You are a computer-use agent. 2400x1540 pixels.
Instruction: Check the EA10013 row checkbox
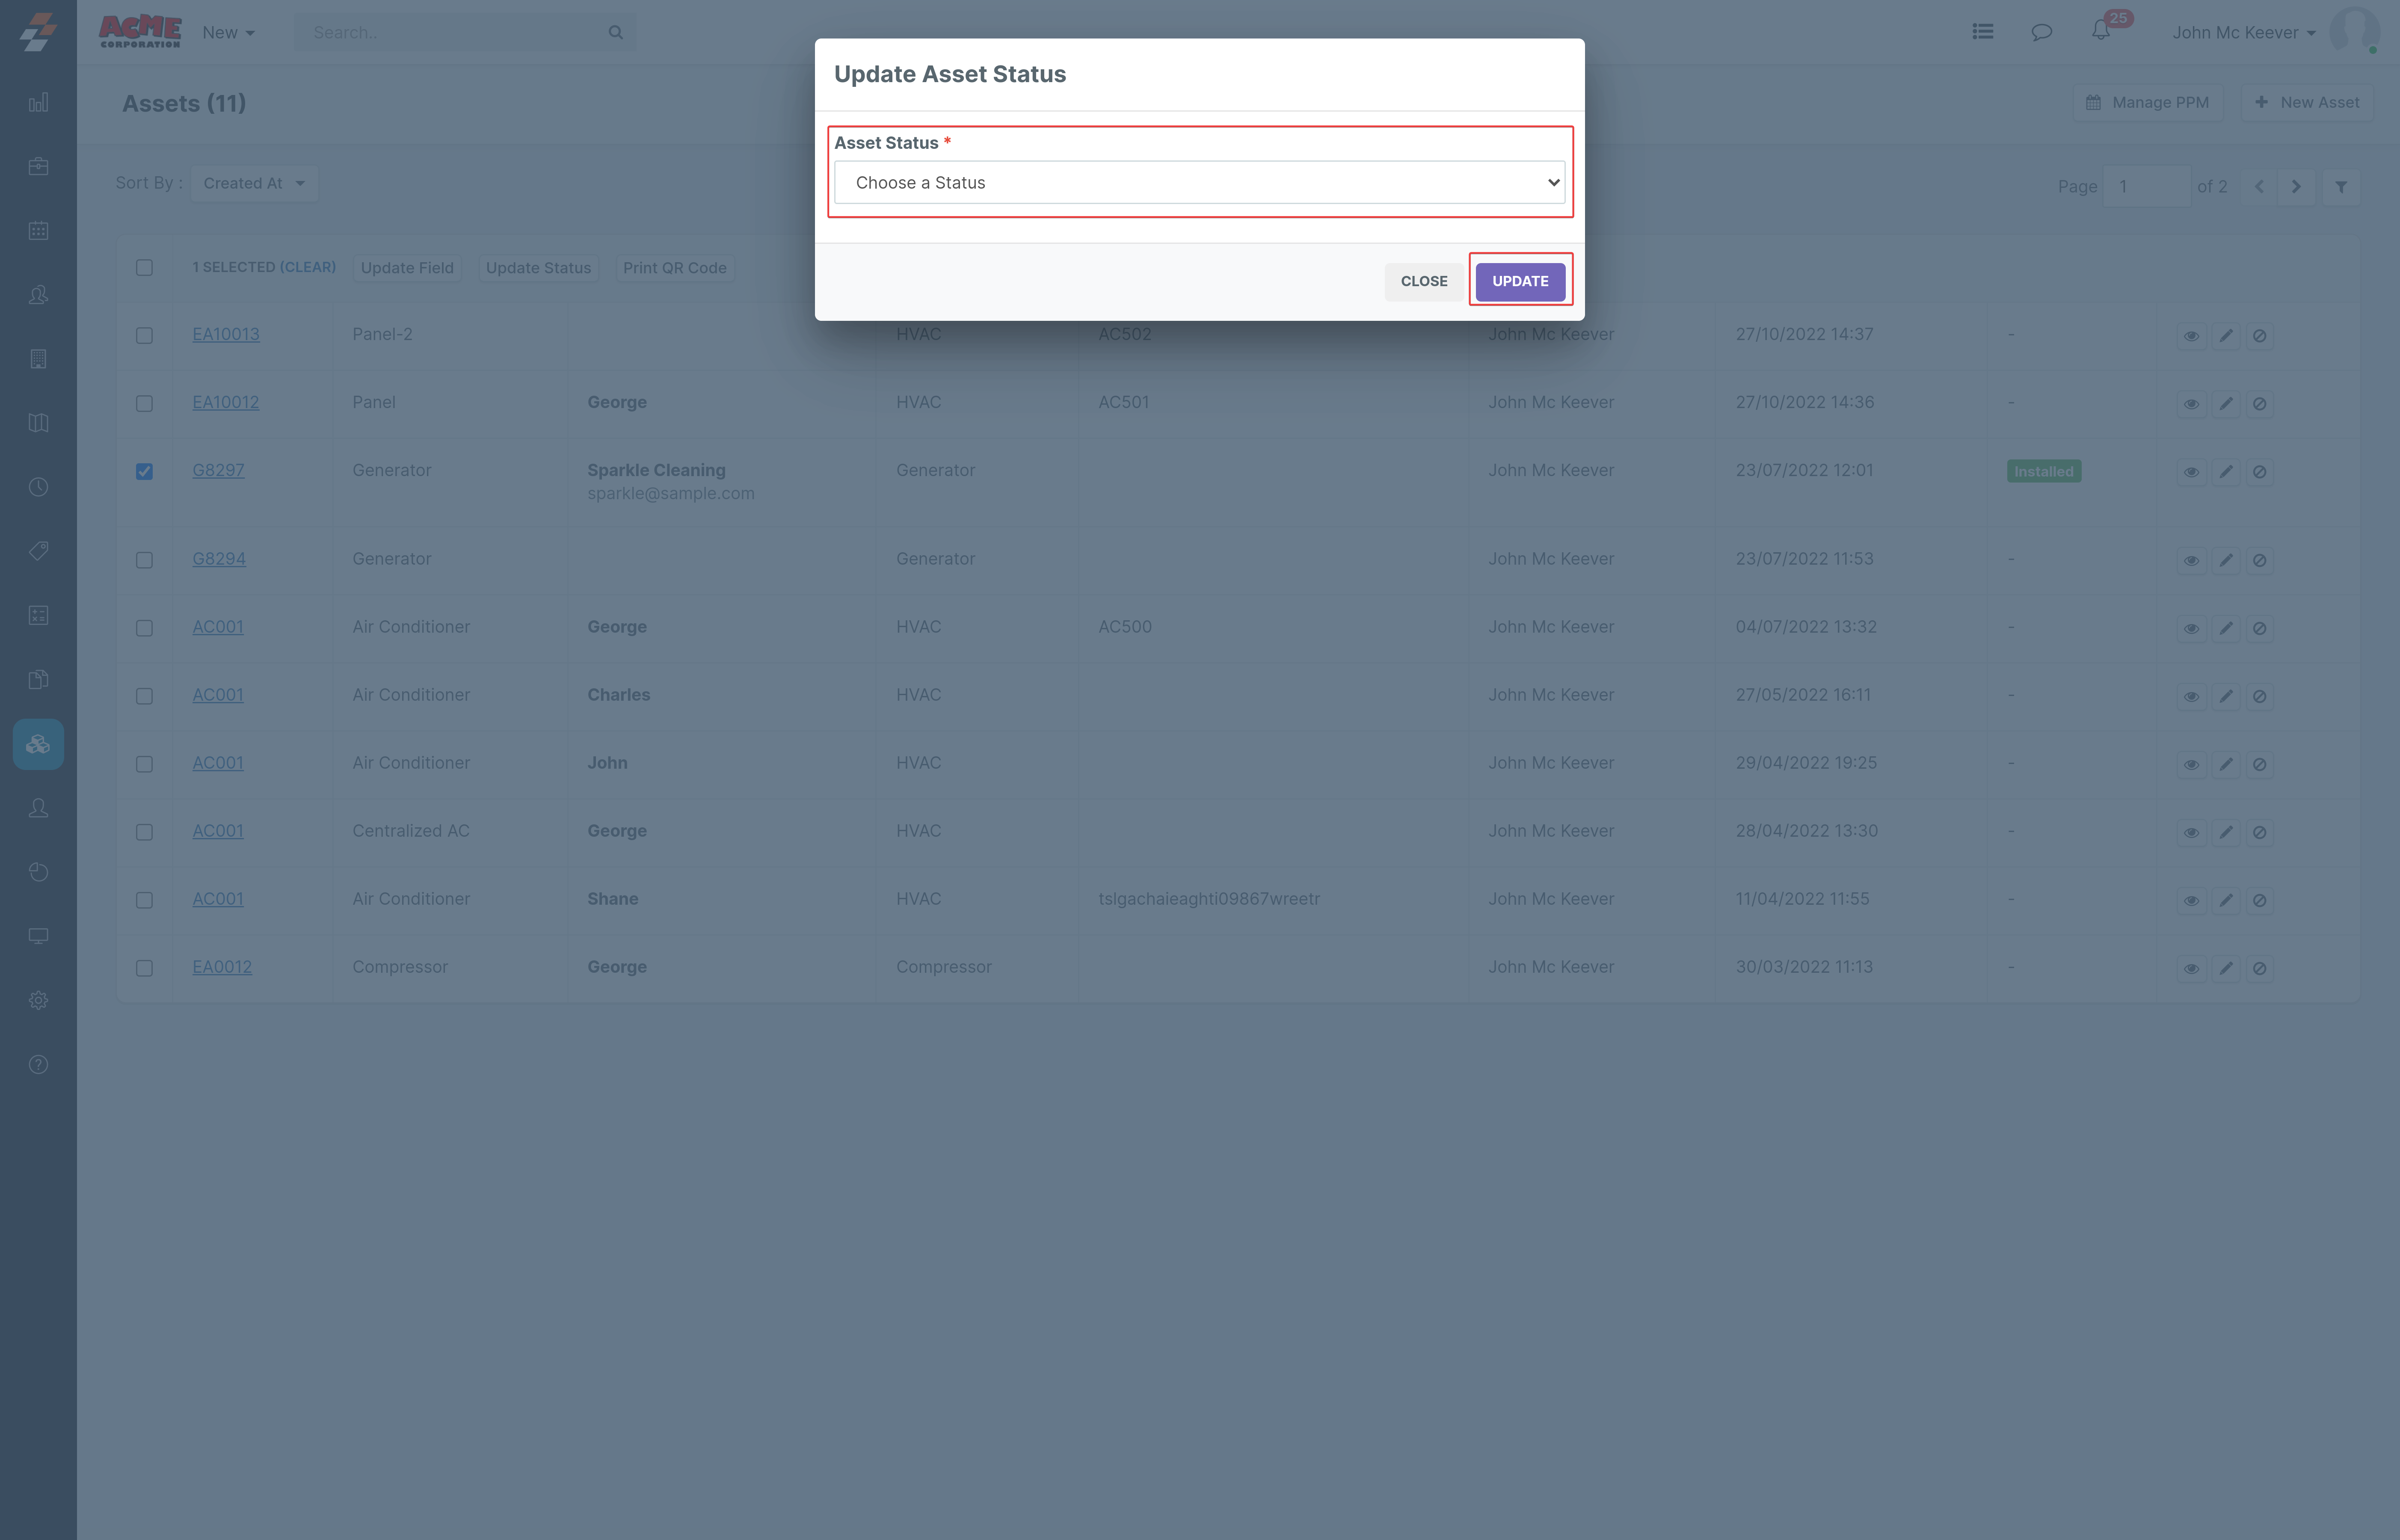pos(144,335)
